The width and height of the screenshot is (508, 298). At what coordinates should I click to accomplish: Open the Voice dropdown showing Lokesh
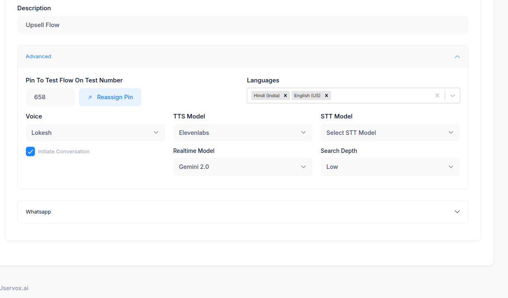95,133
